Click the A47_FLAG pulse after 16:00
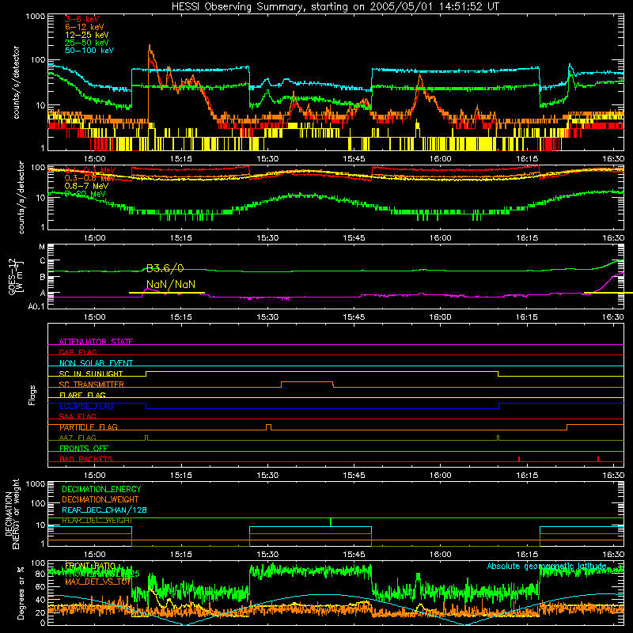 498,438
